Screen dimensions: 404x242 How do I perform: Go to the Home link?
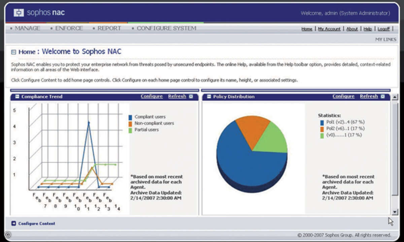pyautogui.click(x=307, y=29)
